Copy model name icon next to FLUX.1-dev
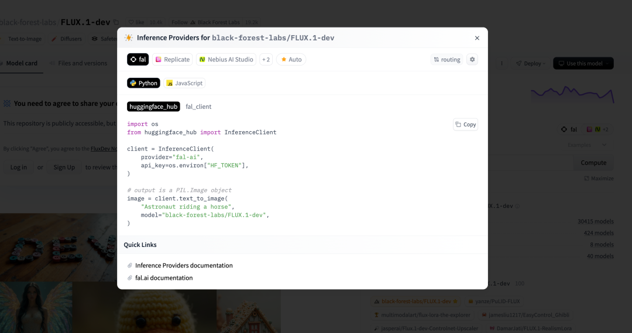 tap(116, 22)
